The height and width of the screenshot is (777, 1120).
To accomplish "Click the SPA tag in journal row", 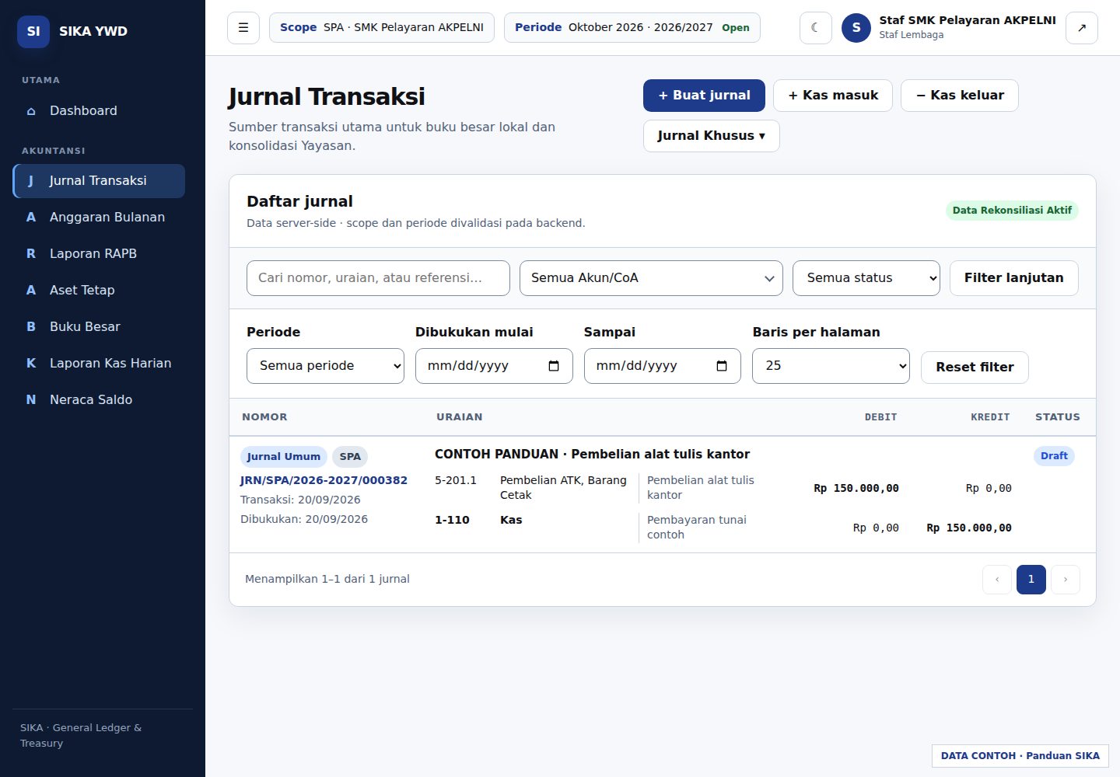I will [350, 457].
